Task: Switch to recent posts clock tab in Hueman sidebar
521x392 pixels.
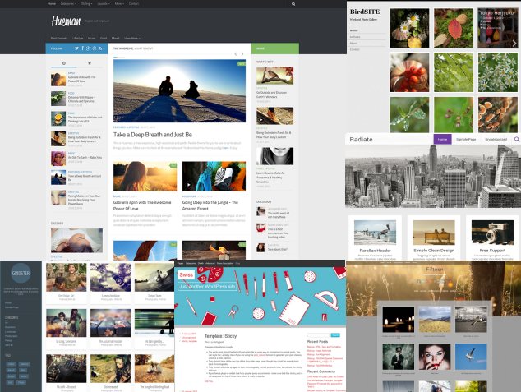Action: [64, 63]
